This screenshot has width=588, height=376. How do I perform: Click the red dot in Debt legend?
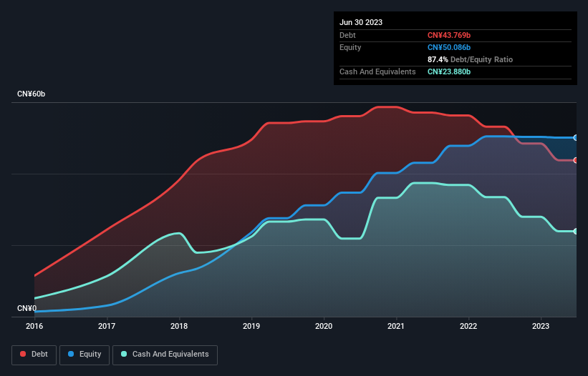23,354
